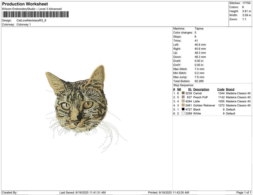253x195 pixels.
Task: Select the Golden Retriever color swatch
Action: click(183, 105)
